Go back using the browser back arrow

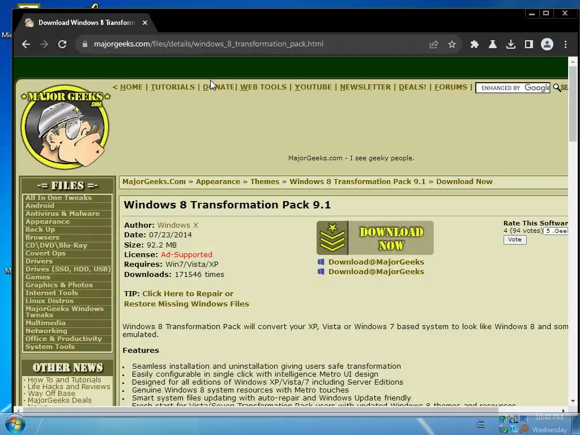click(26, 44)
